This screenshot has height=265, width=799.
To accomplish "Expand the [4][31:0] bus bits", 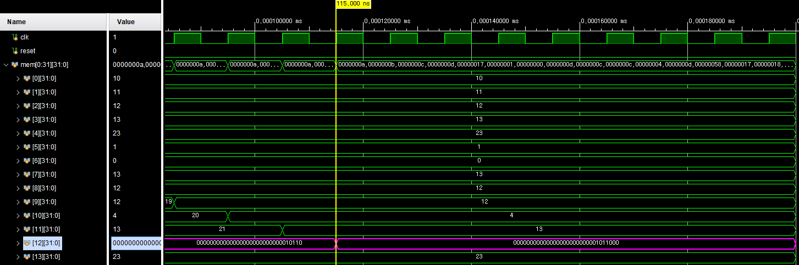I will point(18,133).
